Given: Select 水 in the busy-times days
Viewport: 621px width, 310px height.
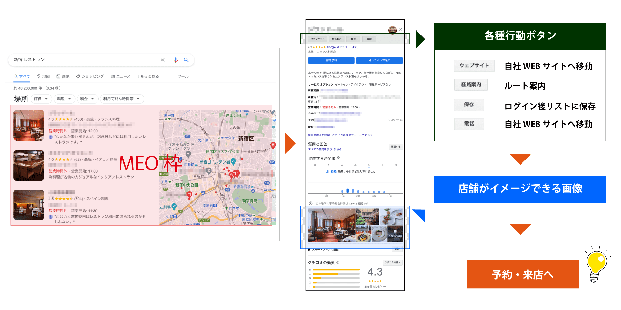Looking at the screenshot, I should coord(342,165).
